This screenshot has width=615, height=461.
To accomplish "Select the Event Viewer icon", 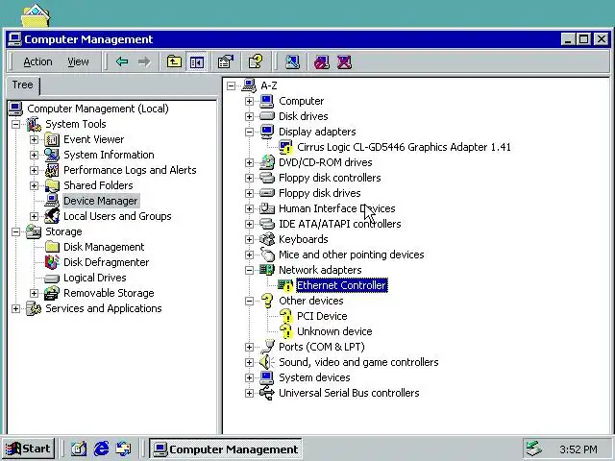I will click(x=52, y=139).
